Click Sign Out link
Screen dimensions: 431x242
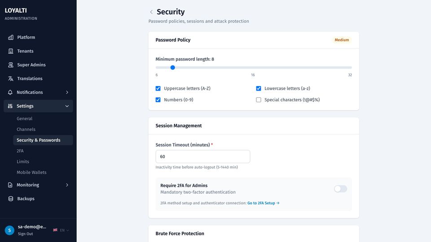click(x=25, y=234)
